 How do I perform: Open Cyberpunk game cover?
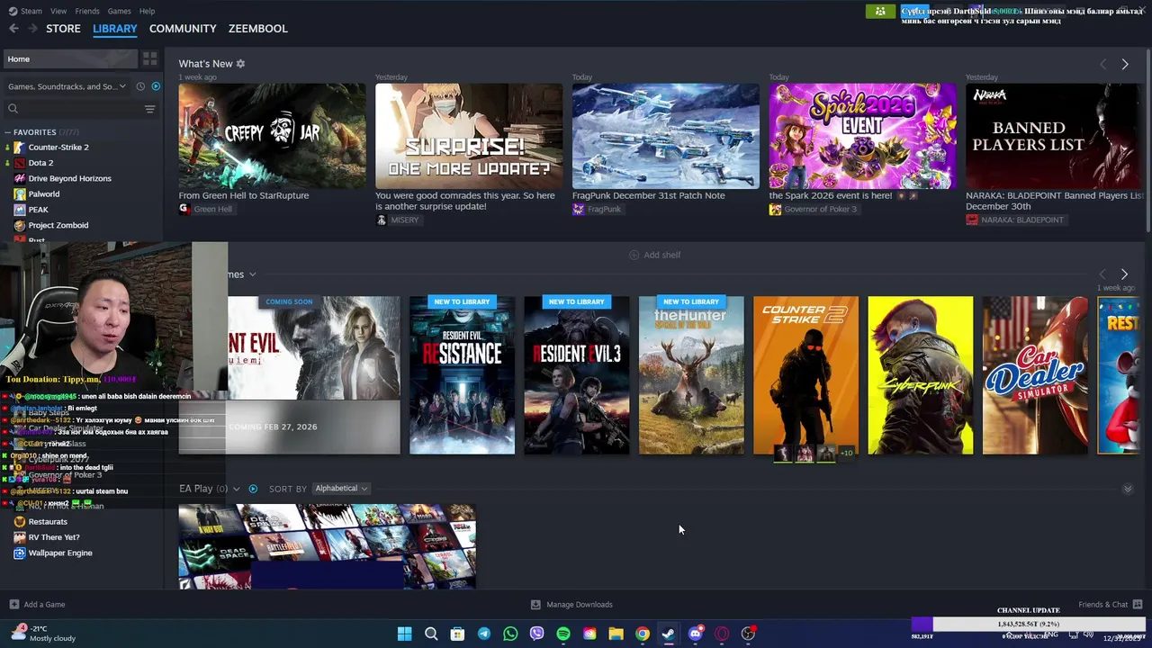(x=921, y=375)
